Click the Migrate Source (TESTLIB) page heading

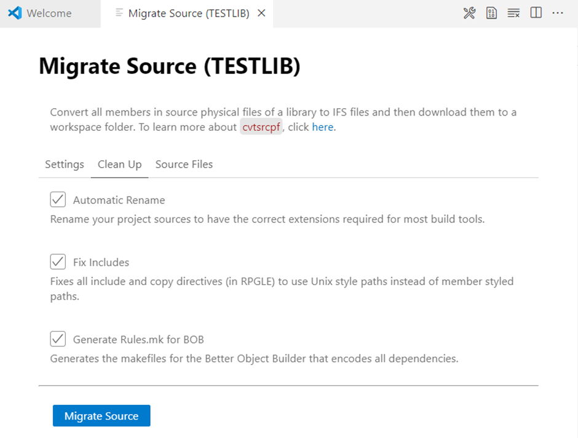click(170, 66)
